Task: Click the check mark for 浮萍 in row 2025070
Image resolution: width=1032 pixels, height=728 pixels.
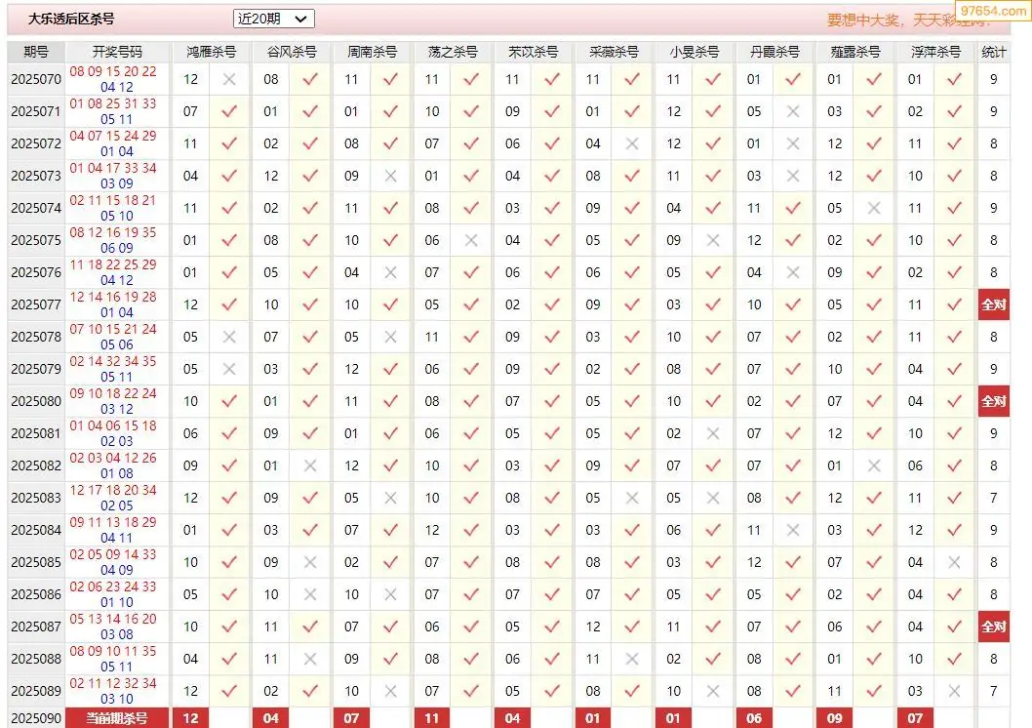Action: tap(954, 79)
